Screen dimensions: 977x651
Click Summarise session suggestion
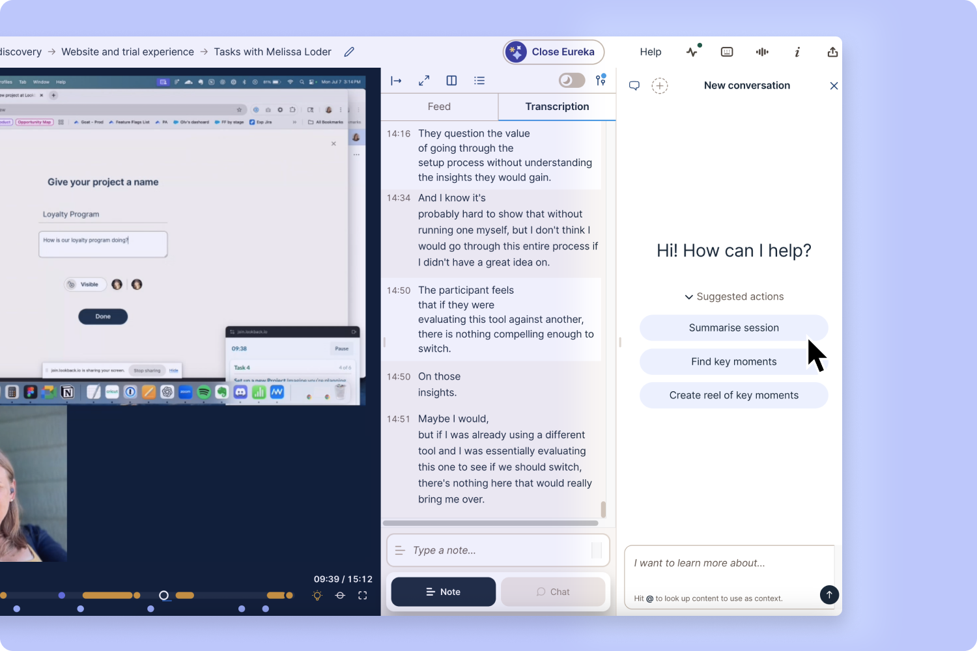[733, 327]
